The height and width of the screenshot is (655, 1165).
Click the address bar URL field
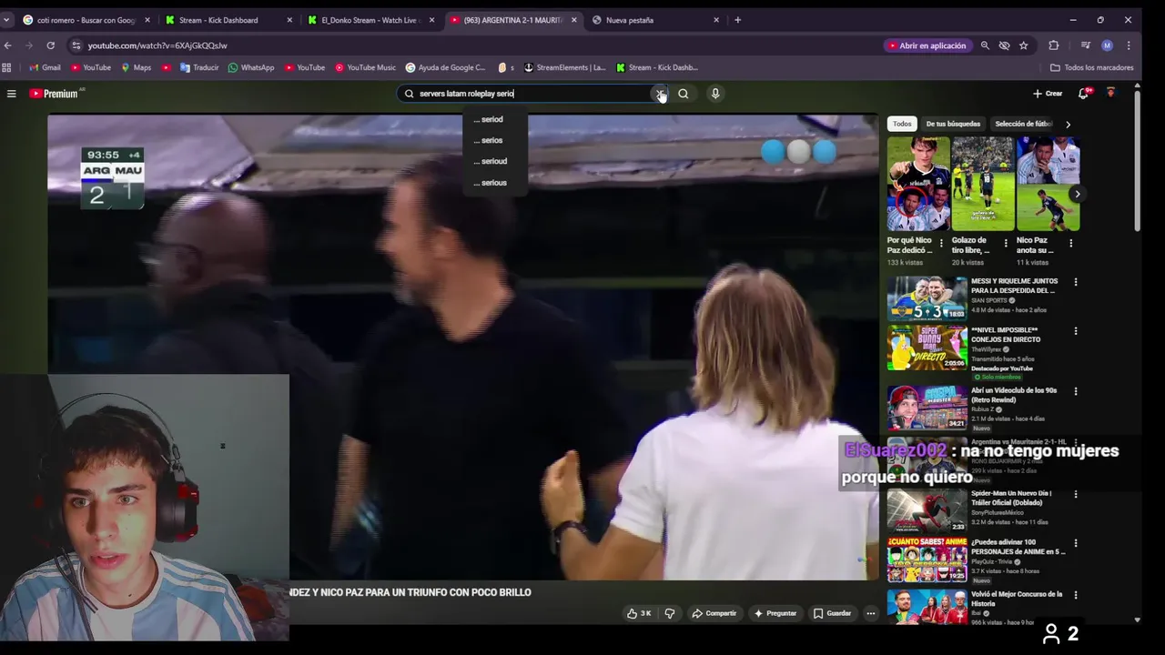click(x=473, y=45)
